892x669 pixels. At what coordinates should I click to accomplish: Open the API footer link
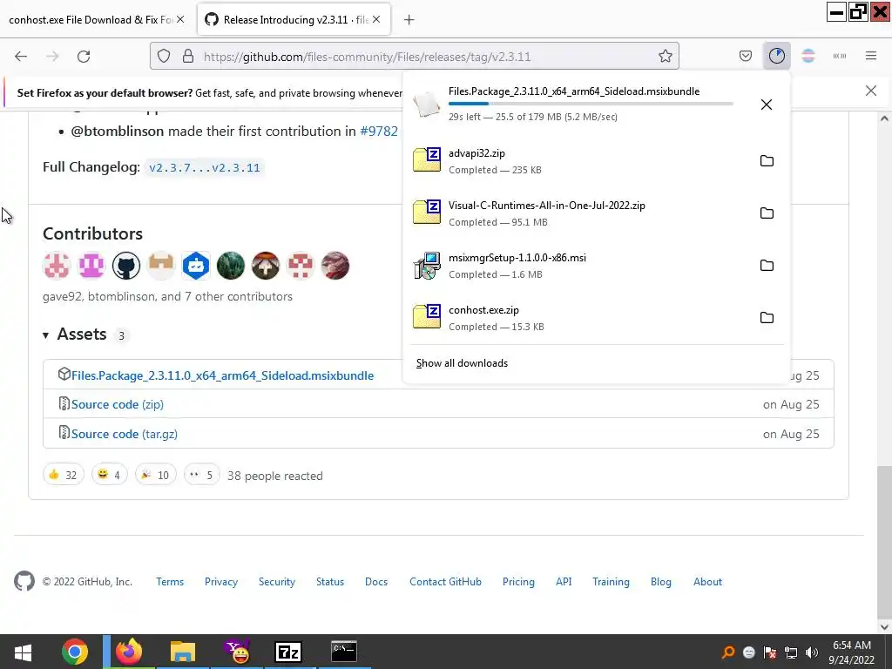564,582
